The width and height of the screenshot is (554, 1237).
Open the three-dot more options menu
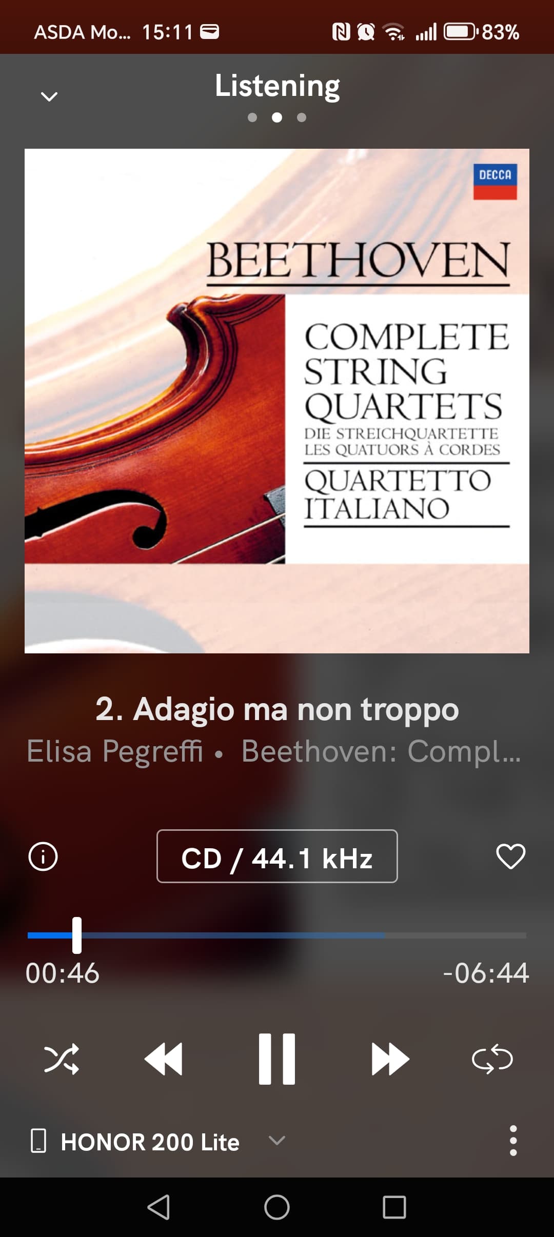click(x=513, y=1141)
